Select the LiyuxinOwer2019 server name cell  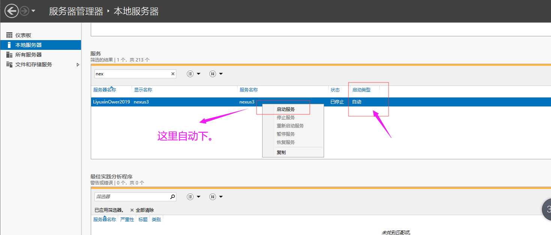(111, 102)
